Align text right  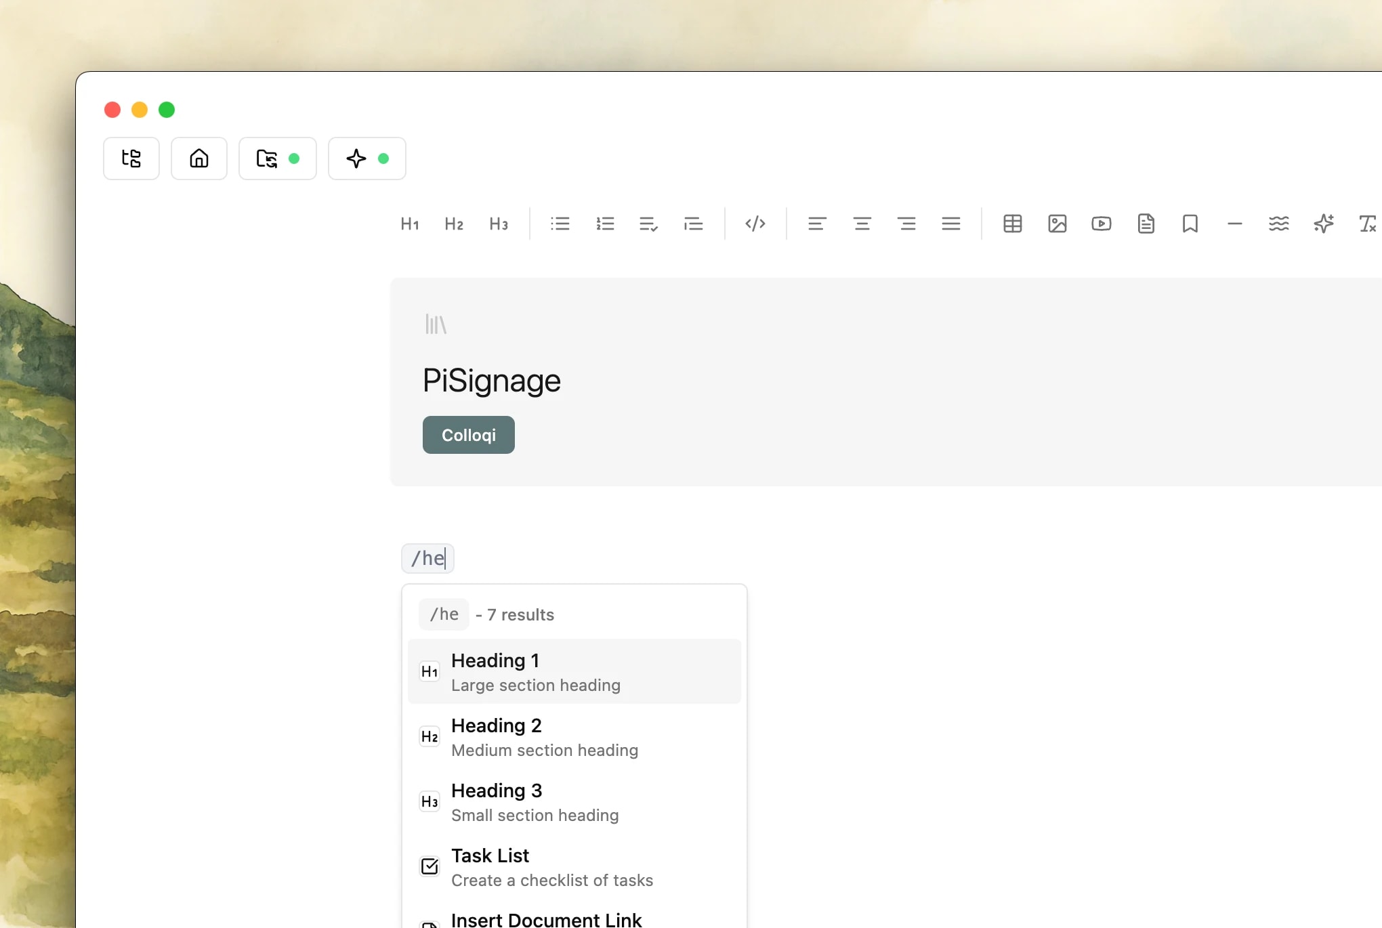(x=906, y=224)
